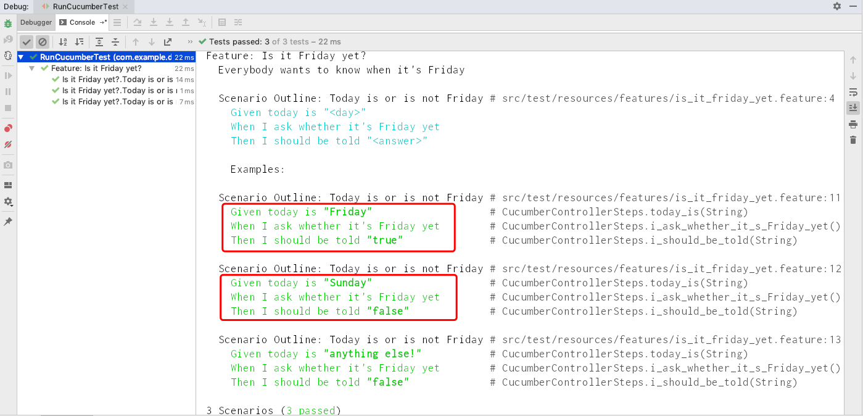Click the Expand All tests icon

pos(99,42)
